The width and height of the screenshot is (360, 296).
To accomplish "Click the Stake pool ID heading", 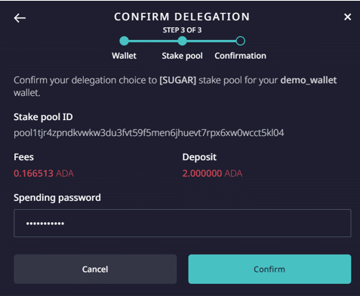I will point(43,117).
